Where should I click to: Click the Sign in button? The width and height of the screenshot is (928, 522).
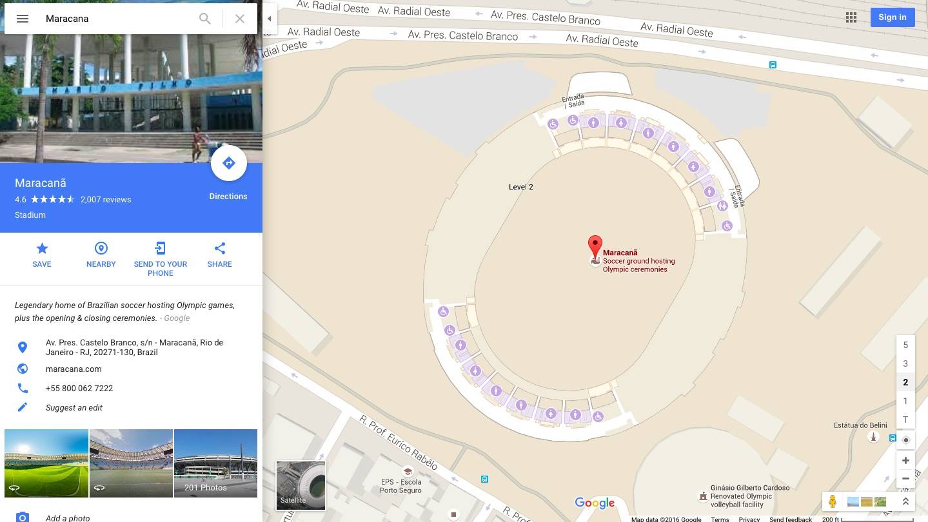coord(893,17)
